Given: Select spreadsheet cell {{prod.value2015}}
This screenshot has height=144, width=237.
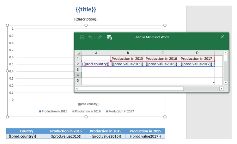Looking at the screenshot, I should pyautogui.click(x=128, y=64).
